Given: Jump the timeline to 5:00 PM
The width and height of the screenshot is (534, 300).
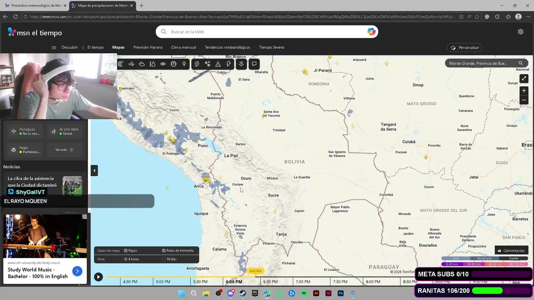Looking at the screenshot, I should click(x=163, y=282).
